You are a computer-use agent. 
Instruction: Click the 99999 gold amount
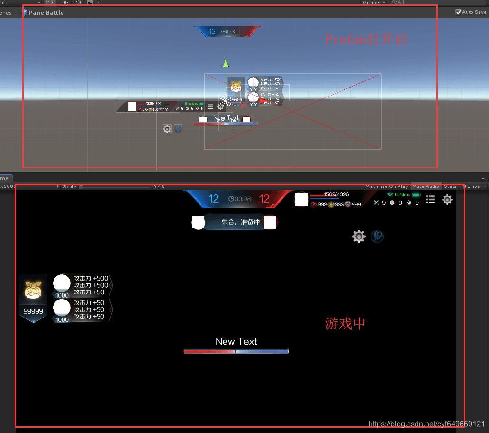tap(33, 311)
